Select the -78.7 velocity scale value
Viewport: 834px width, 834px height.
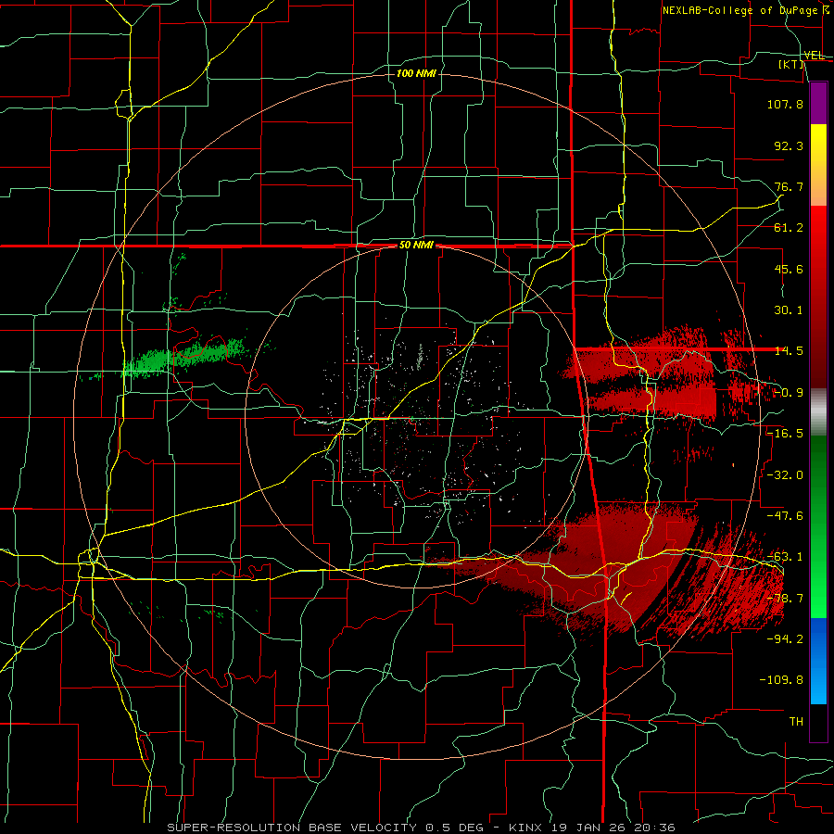pyautogui.click(x=785, y=599)
